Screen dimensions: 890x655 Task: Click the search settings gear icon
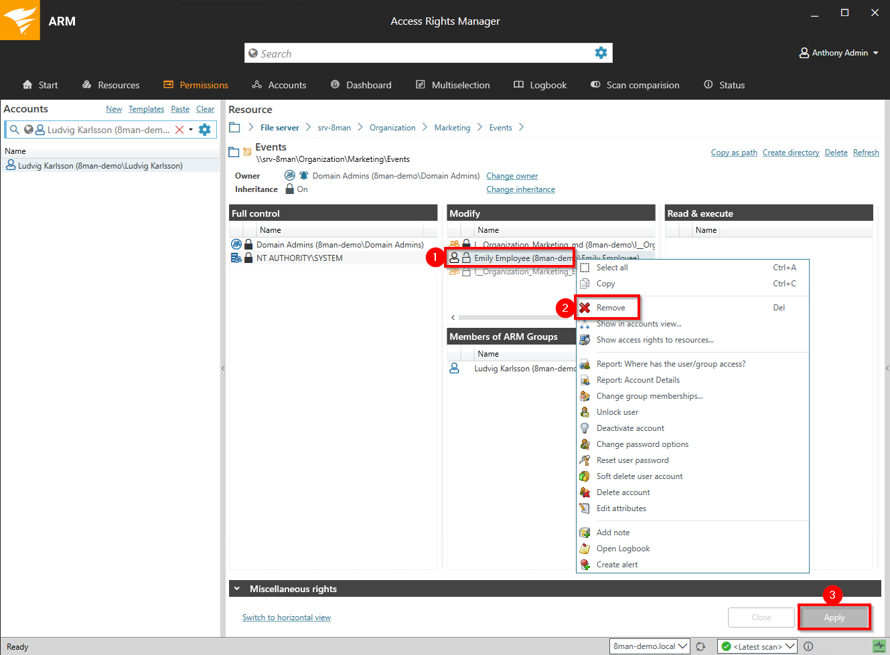point(601,53)
